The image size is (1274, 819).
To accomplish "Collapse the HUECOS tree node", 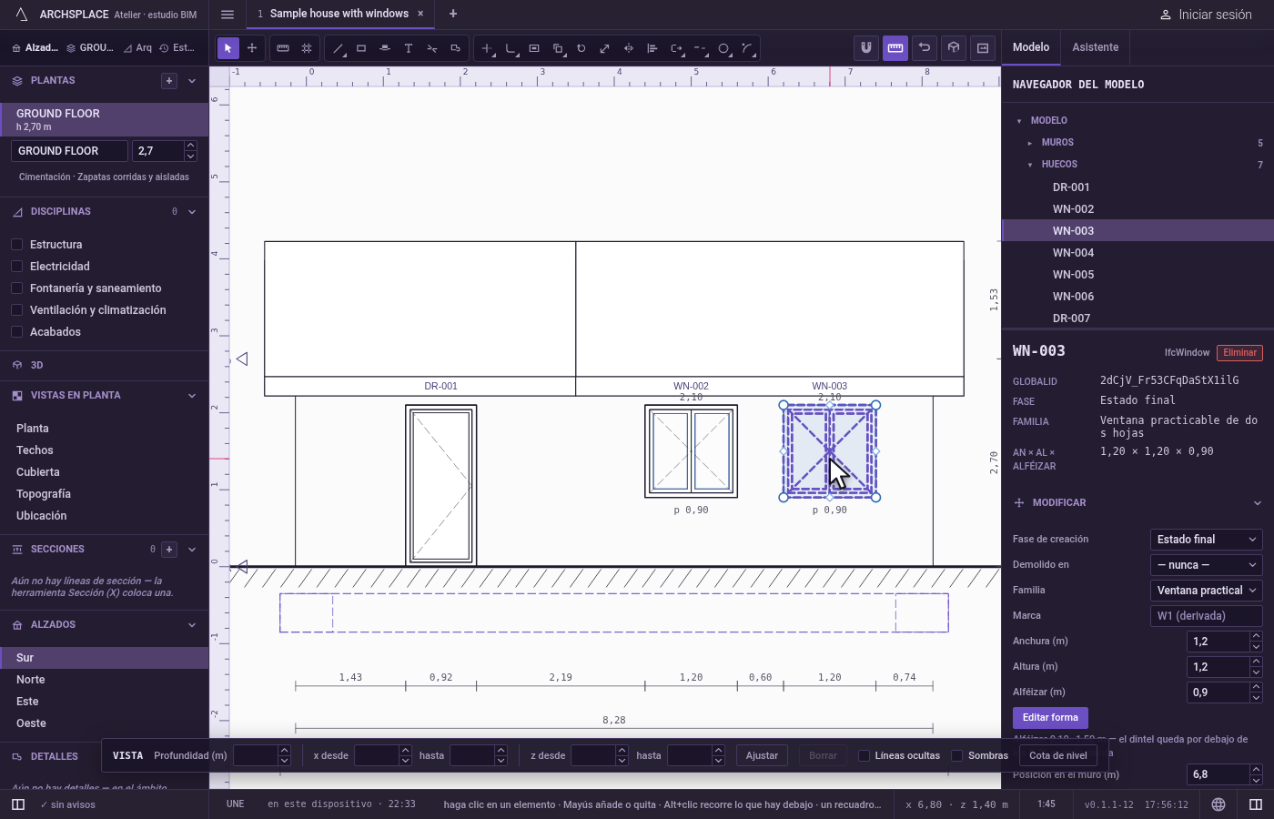I will pos(1030,165).
